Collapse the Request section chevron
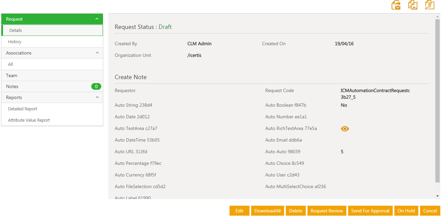 tap(97, 19)
